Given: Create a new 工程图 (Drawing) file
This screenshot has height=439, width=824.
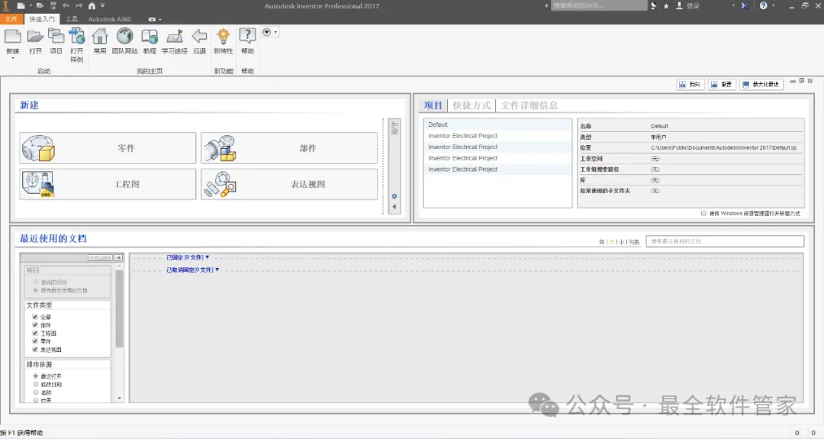Looking at the screenshot, I should [x=108, y=184].
